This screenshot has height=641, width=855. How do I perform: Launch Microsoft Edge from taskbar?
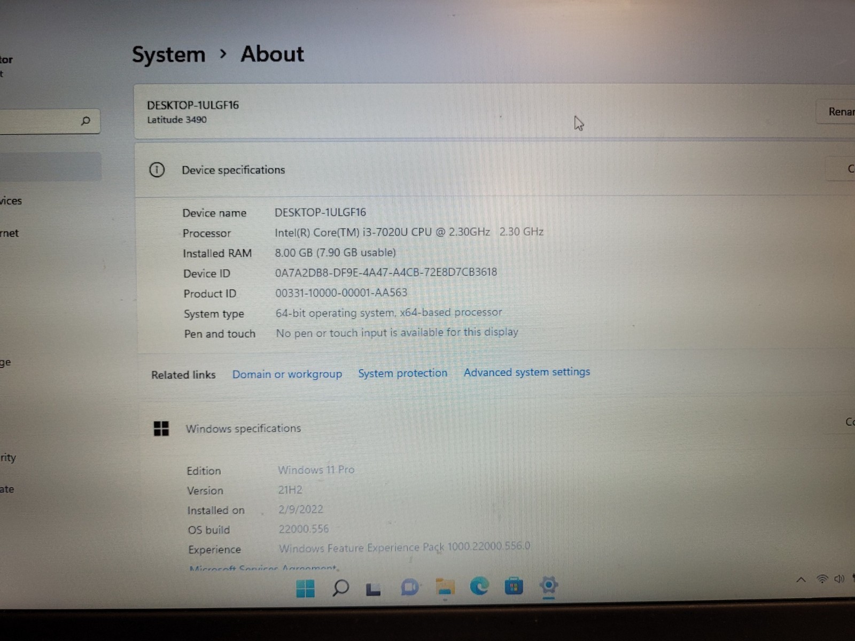(x=479, y=587)
